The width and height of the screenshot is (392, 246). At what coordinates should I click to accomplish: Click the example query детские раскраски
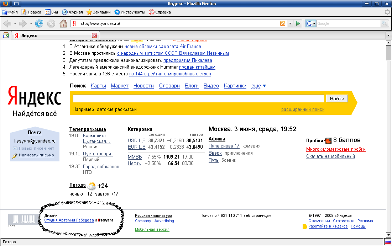tap(117, 109)
